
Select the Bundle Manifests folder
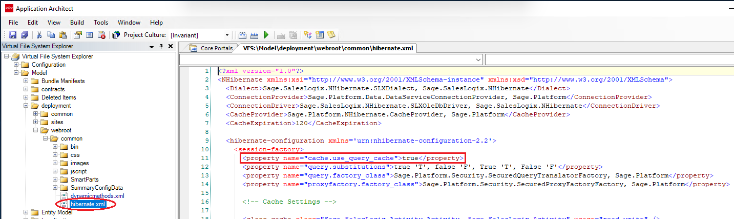point(63,81)
